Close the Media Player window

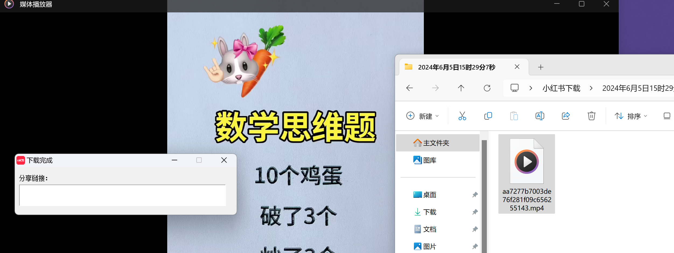point(606,4)
